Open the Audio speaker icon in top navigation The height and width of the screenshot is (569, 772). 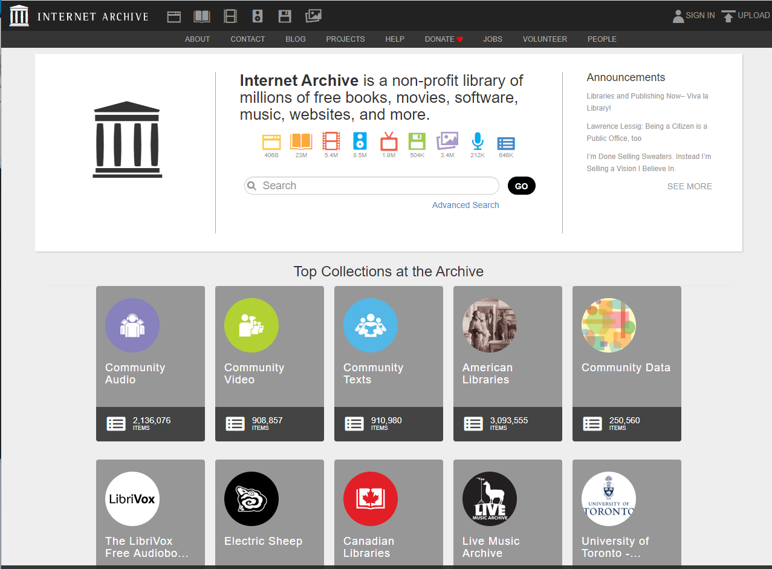pyautogui.click(x=258, y=16)
